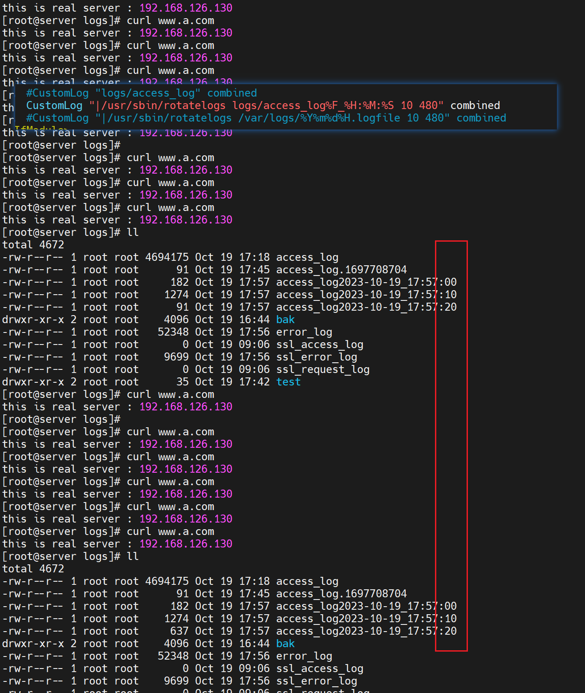Click bak directory in second ll listing
The image size is (585, 693).
(285, 644)
